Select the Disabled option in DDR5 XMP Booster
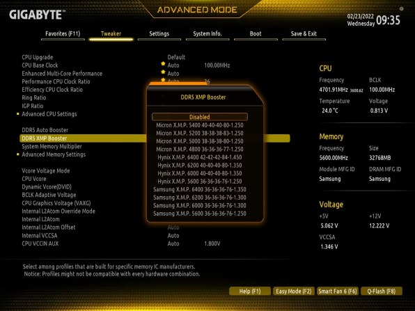 tap(200, 117)
